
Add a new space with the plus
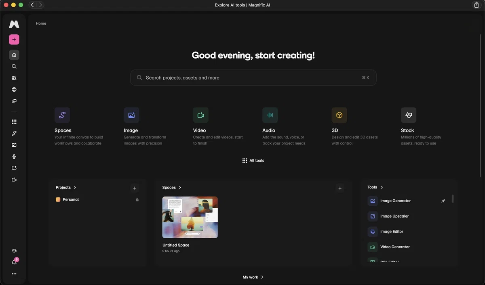pos(340,188)
